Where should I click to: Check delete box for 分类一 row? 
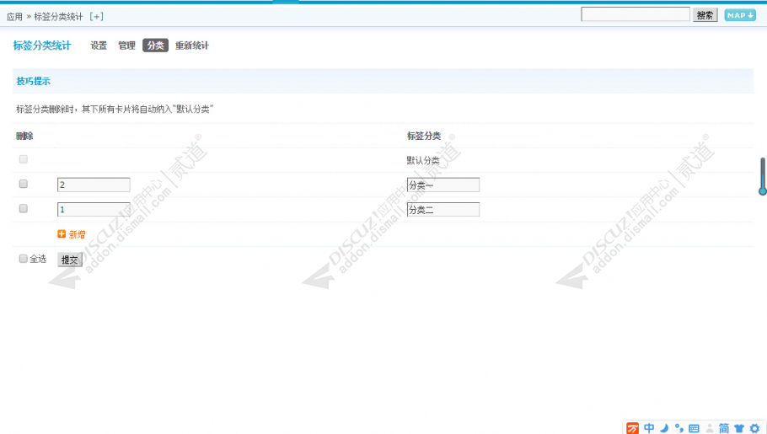tap(23, 184)
